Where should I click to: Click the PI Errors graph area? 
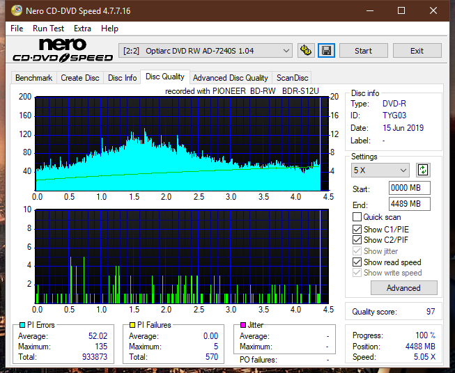coord(182,144)
